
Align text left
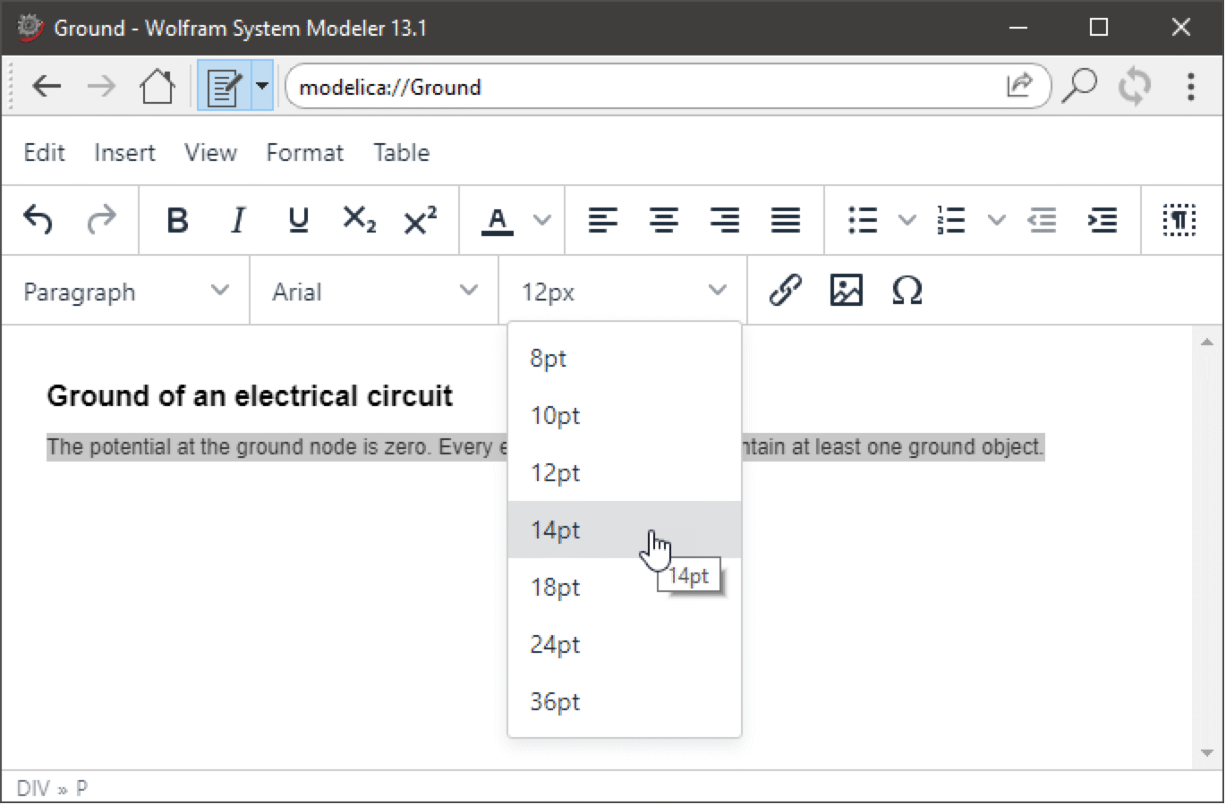tap(603, 220)
